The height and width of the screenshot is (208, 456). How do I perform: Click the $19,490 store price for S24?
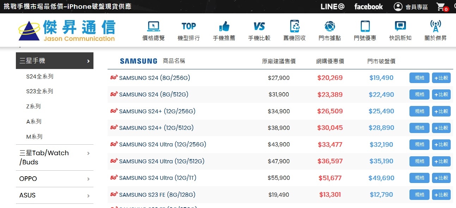(x=381, y=78)
